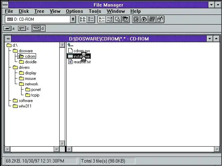Select the wfw311 folder in tree

(22, 106)
